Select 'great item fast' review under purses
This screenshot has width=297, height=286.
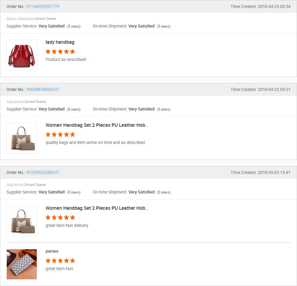(59, 269)
